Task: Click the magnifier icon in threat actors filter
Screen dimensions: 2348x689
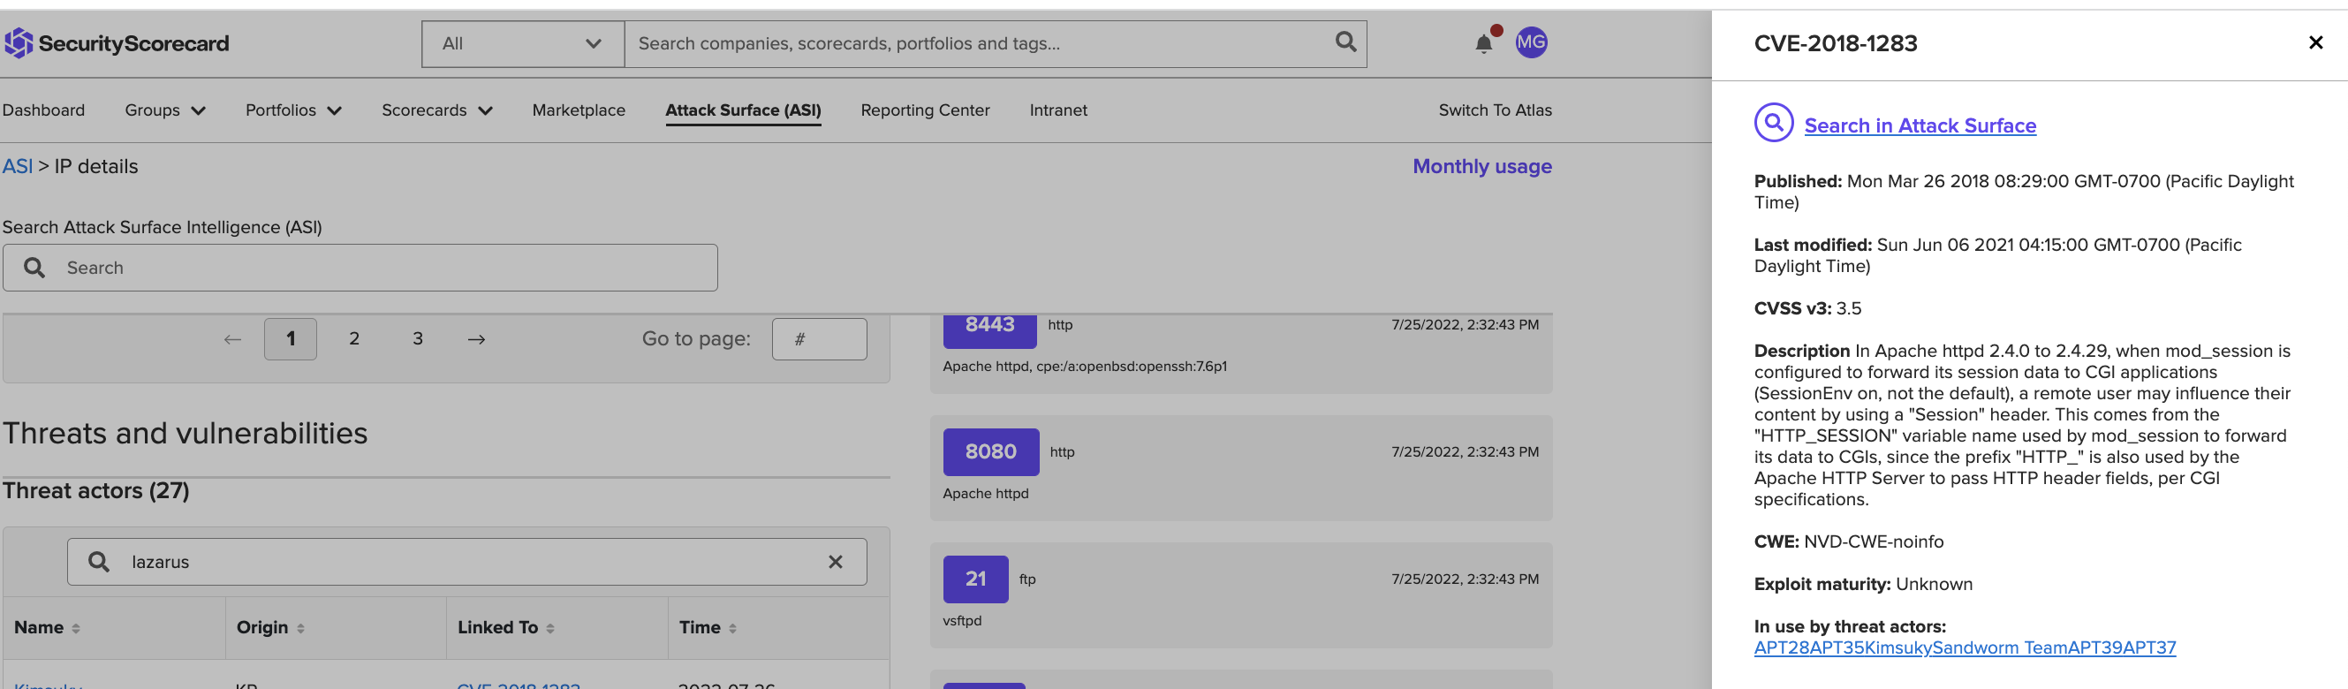Action: [x=98, y=562]
